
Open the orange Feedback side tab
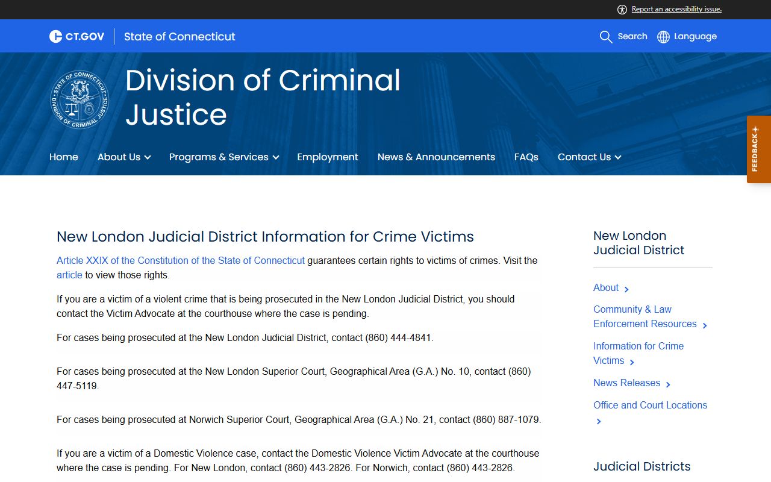759,149
